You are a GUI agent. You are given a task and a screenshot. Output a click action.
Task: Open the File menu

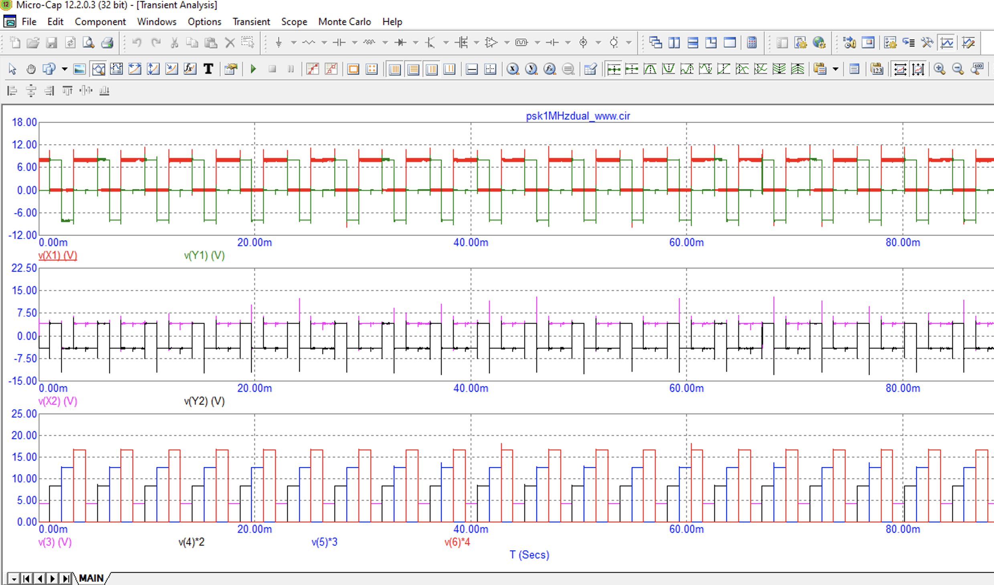(x=29, y=22)
